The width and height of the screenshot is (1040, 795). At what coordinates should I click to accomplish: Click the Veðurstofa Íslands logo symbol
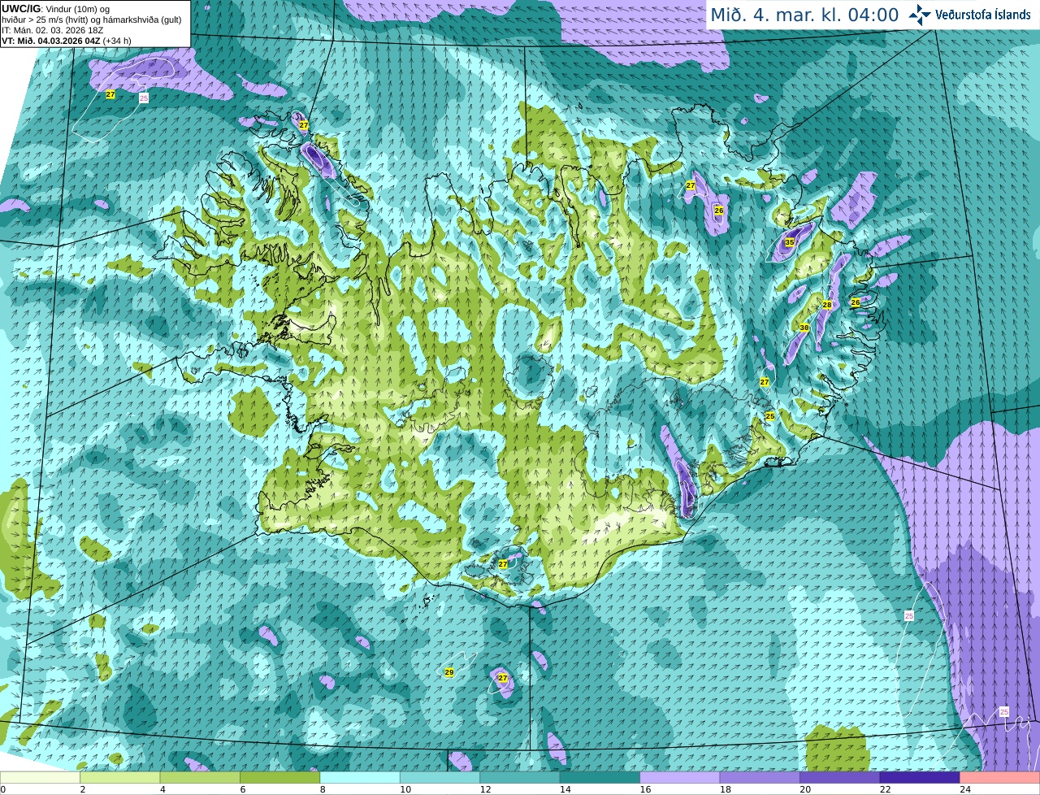[x=920, y=15]
